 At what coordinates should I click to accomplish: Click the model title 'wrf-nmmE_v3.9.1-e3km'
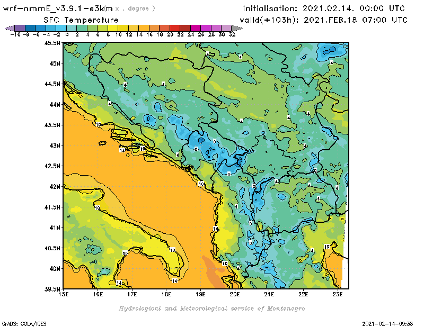point(58,8)
